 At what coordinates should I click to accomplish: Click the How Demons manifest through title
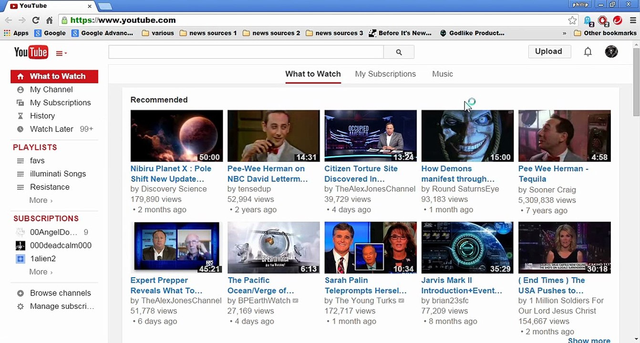coord(458,174)
